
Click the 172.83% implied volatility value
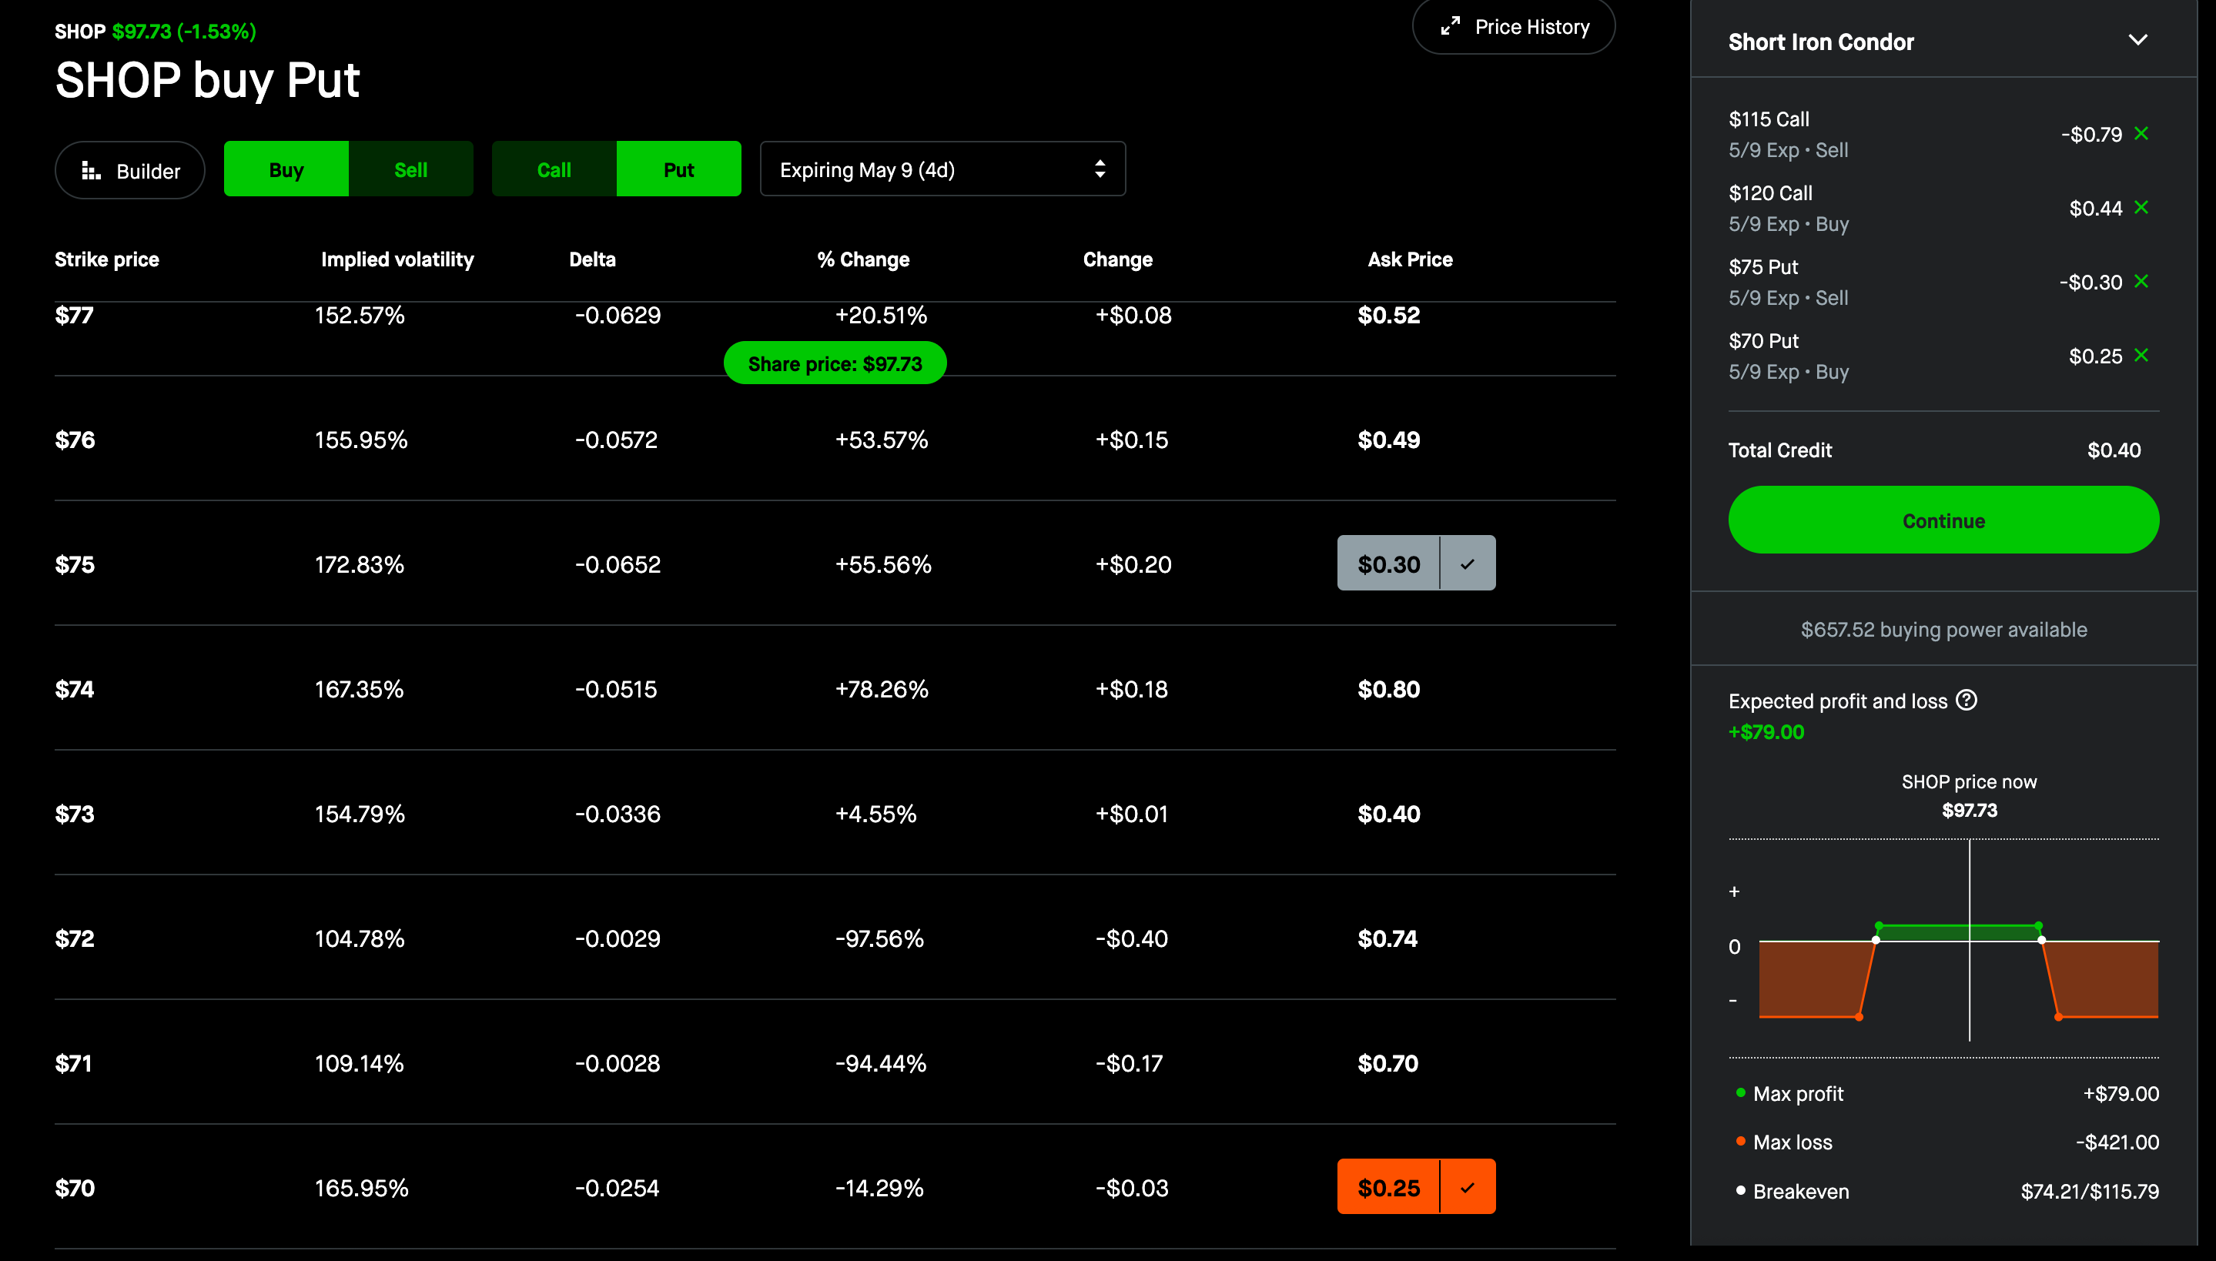coord(360,565)
